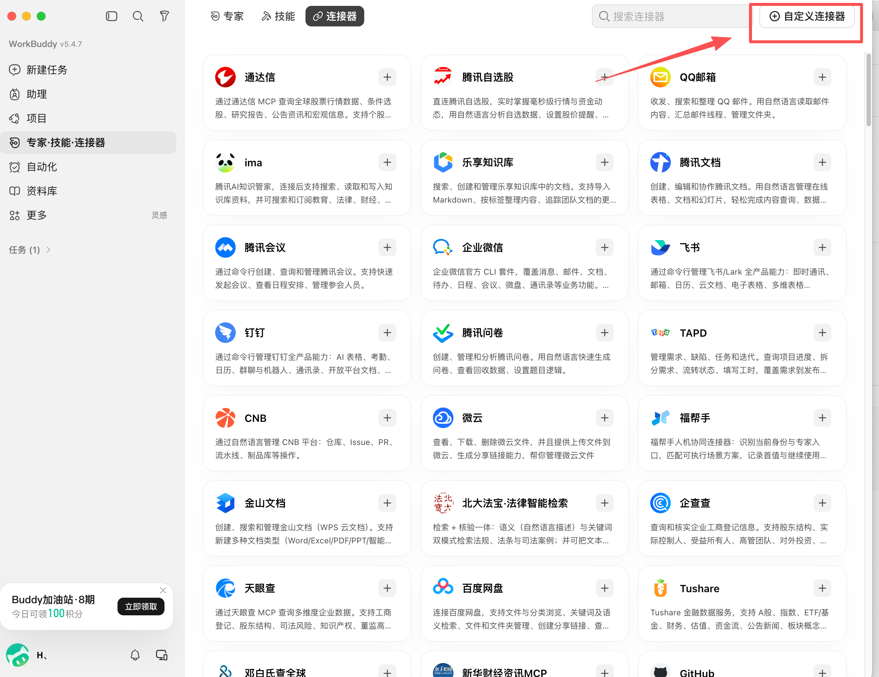The image size is (879, 677).
Task: Switch to the 专家 tab
Action: [x=227, y=16]
